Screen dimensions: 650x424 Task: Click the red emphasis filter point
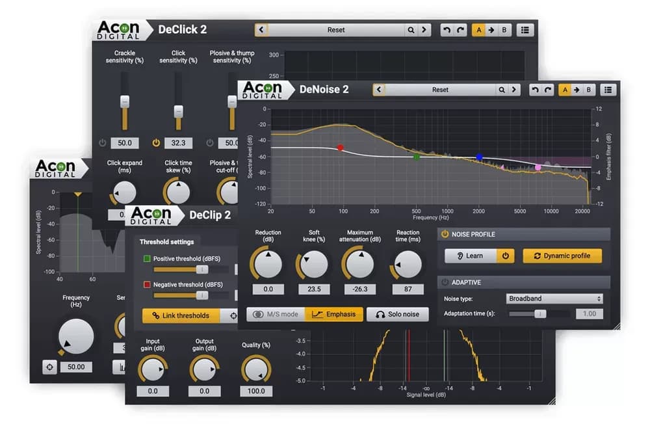coord(341,147)
